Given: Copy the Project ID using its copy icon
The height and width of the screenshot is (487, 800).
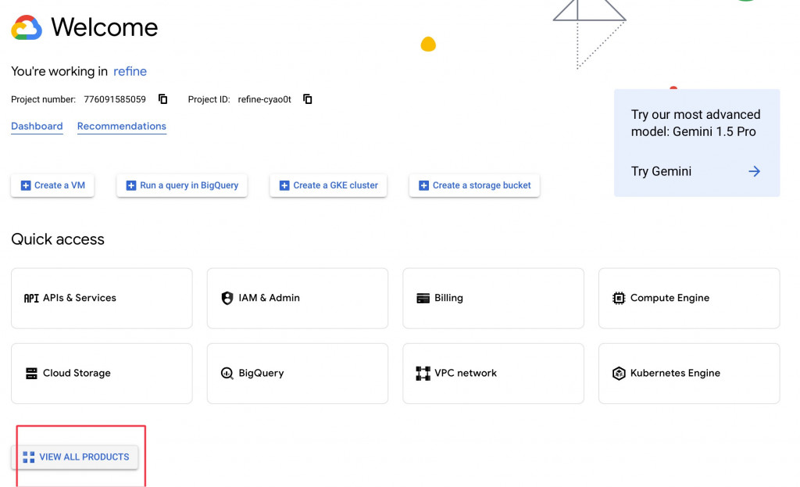Looking at the screenshot, I should pyautogui.click(x=308, y=99).
